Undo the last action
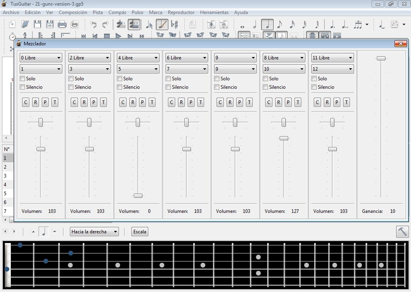 pyautogui.click(x=93, y=25)
